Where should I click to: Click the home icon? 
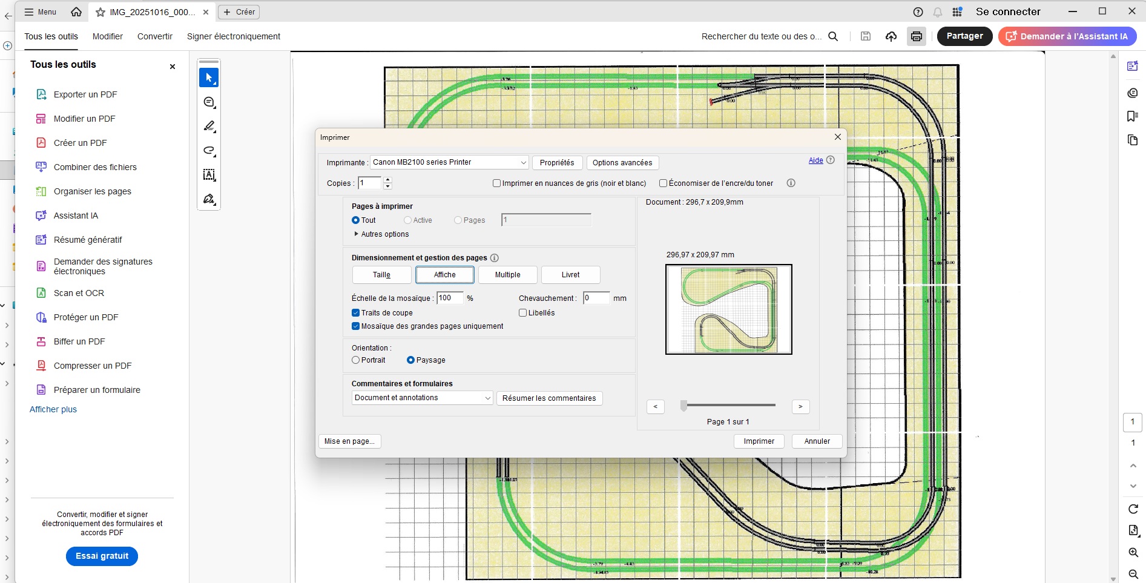[76, 12]
